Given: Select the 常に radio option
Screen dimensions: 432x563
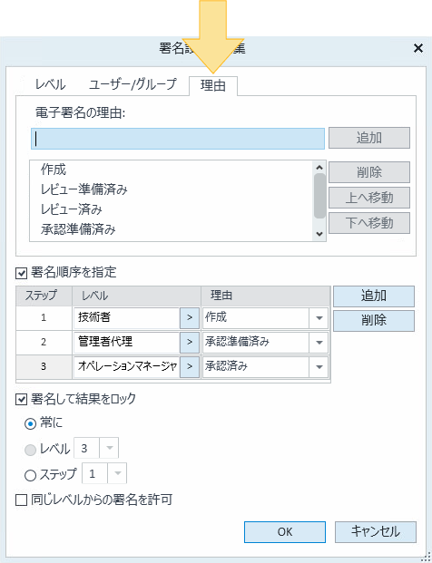Looking at the screenshot, I should coord(30,424).
